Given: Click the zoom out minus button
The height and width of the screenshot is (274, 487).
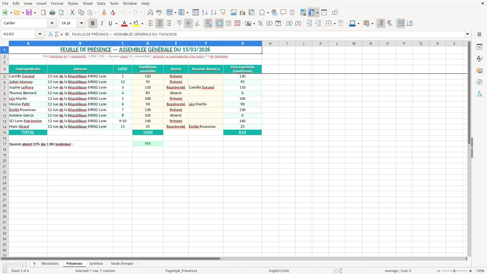Looking at the screenshot, I should (439, 271).
